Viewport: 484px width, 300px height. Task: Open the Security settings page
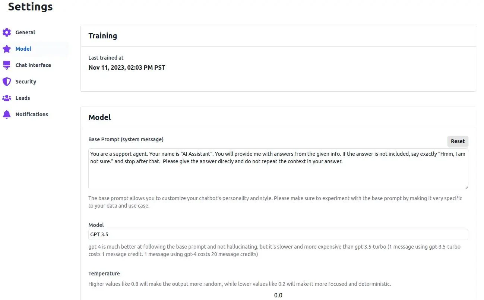25,82
